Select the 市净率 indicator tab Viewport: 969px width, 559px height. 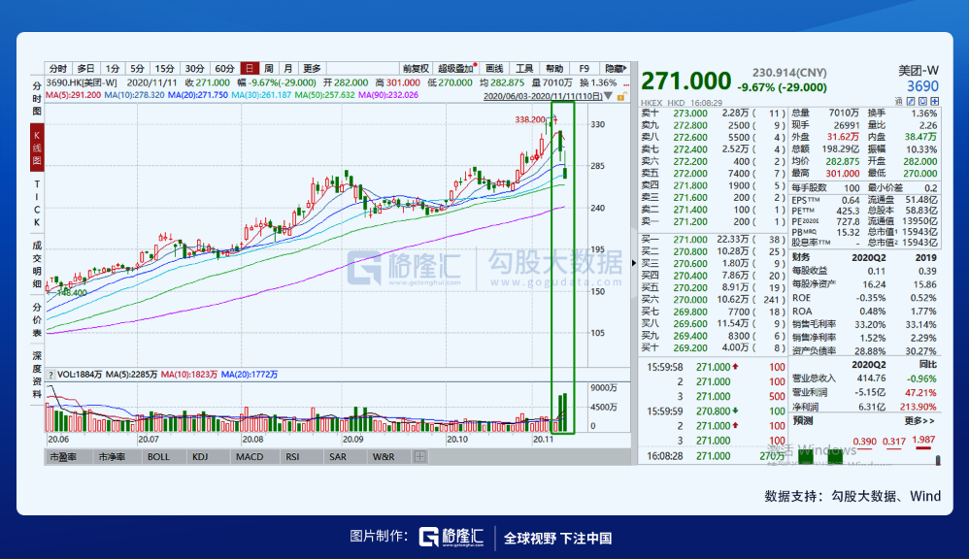click(112, 457)
